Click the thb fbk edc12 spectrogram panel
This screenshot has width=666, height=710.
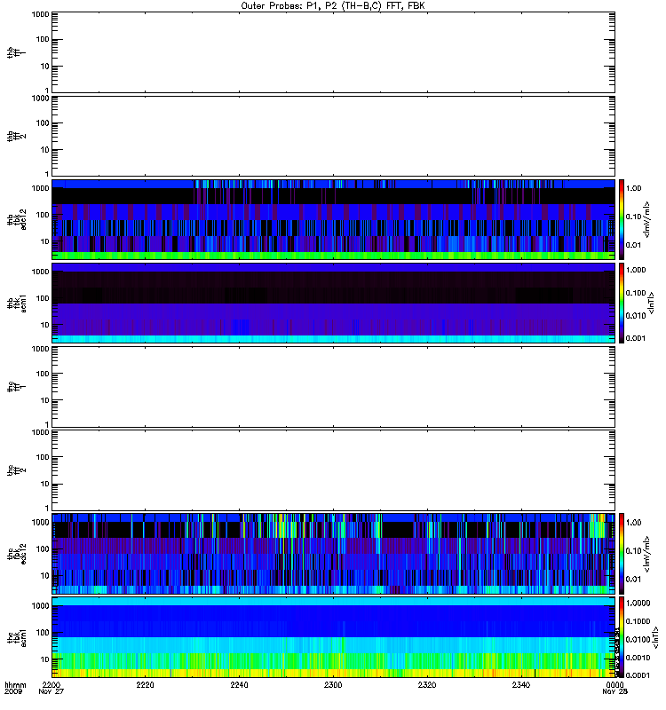click(x=333, y=219)
